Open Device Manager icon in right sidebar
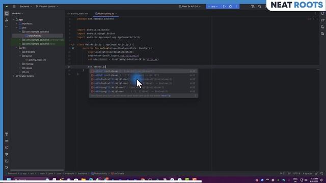 (x=322, y=27)
